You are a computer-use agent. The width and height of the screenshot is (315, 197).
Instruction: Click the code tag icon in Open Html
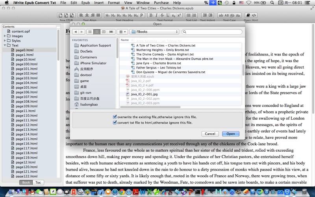coord(254,15)
